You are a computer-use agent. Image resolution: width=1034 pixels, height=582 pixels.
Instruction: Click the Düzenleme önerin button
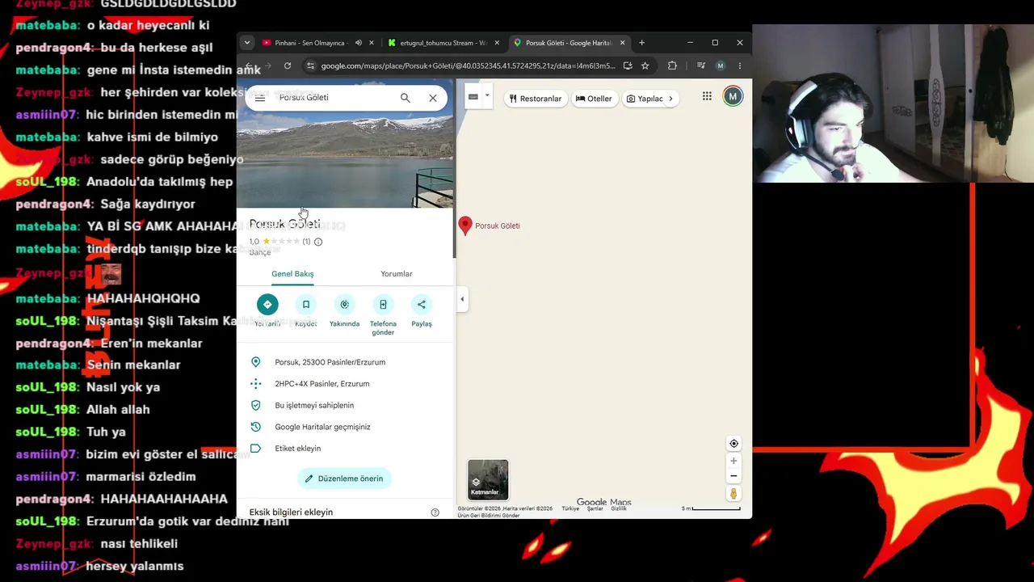tap(344, 479)
